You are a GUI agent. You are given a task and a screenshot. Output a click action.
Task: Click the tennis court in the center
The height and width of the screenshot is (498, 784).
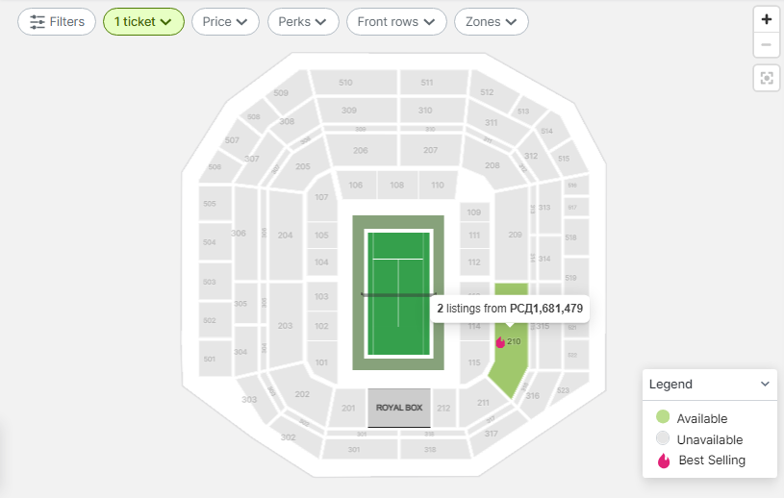pyautogui.click(x=398, y=292)
